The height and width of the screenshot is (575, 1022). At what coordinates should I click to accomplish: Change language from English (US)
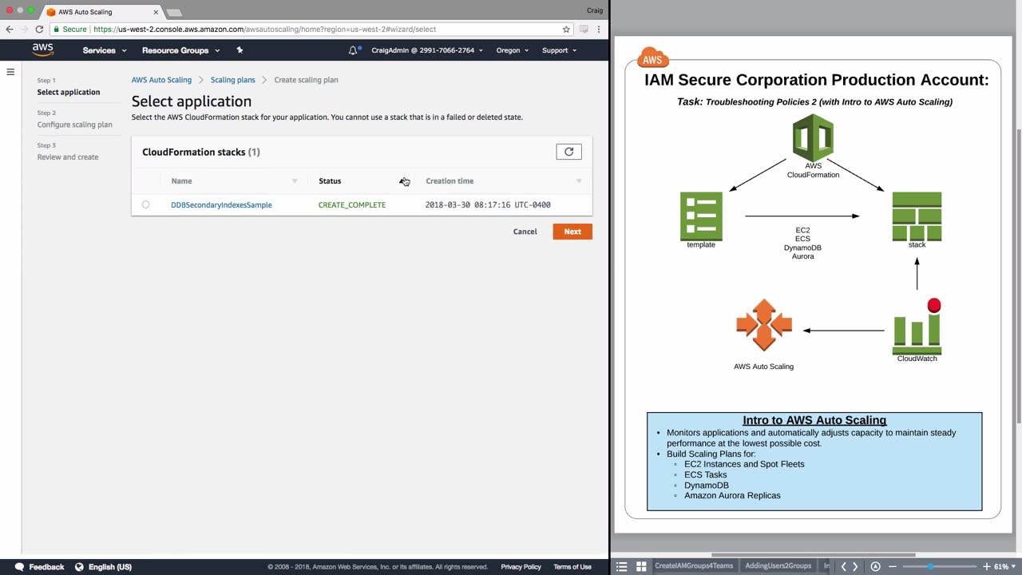click(x=103, y=567)
